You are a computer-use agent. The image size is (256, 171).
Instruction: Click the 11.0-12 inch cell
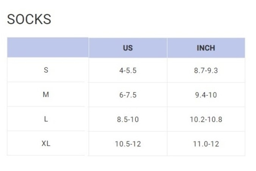206,144
